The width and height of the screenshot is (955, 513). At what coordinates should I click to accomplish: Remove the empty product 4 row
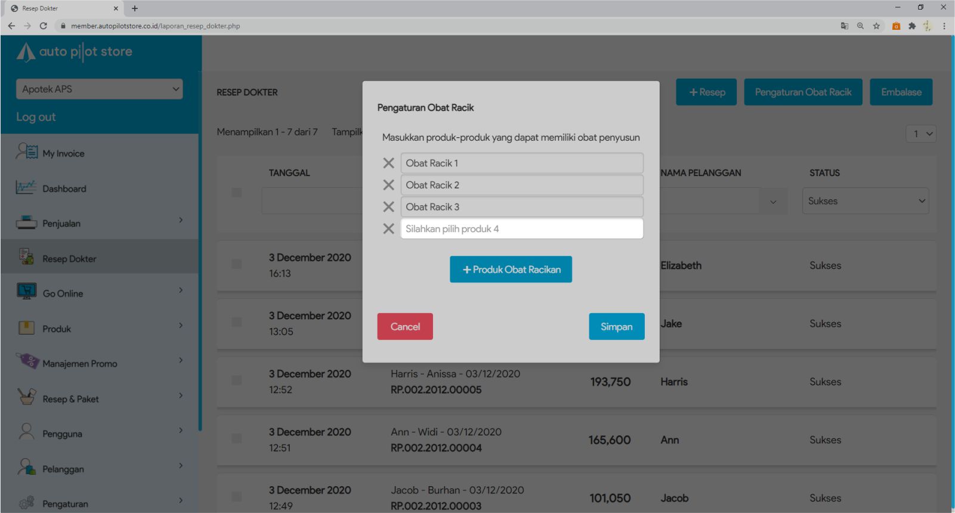[388, 229]
